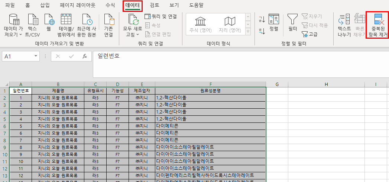Open 최근에 사용한 원본 icon
The height and width of the screenshot is (182, 389).
(87, 19)
